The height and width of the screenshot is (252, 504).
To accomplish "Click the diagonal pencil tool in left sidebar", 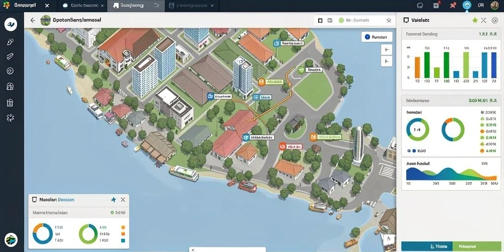I will click(x=10, y=56).
